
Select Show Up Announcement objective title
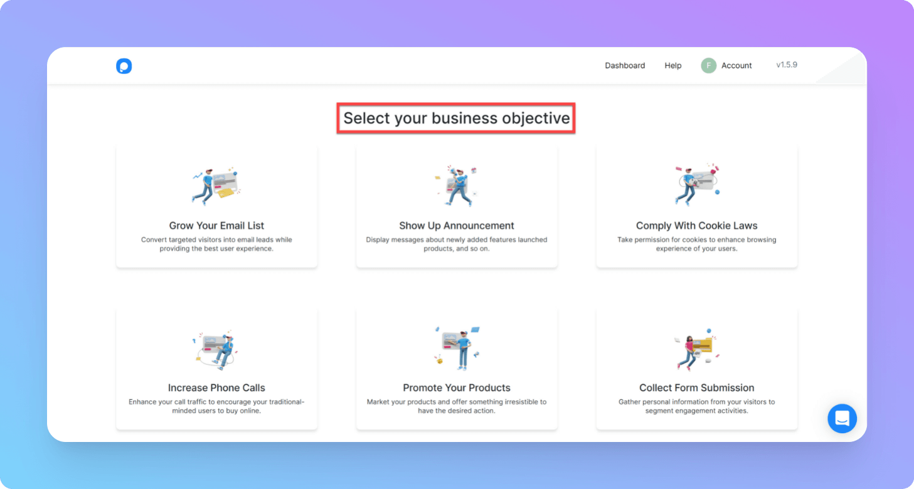click(x=457, y=226)
